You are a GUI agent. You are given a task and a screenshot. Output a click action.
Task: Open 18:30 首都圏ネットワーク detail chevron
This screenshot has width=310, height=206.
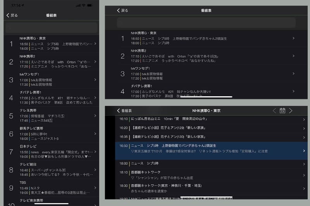tap(304, 189)
